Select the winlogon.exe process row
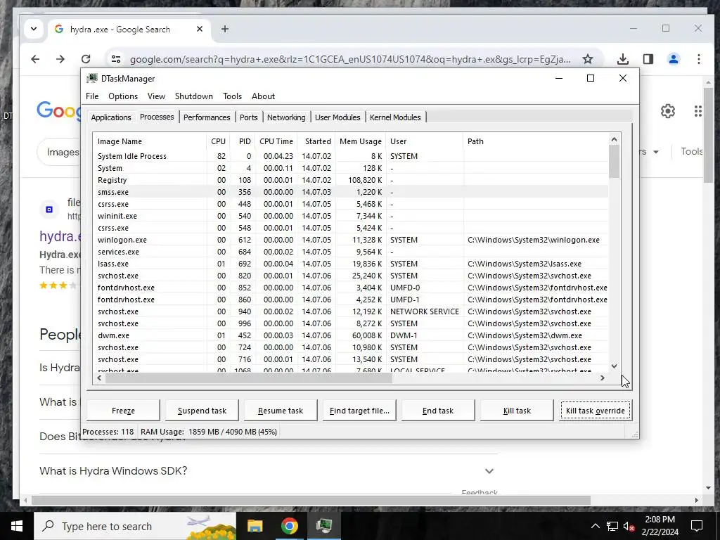Viewport: 720px width, 540px height. pos(351,240)
